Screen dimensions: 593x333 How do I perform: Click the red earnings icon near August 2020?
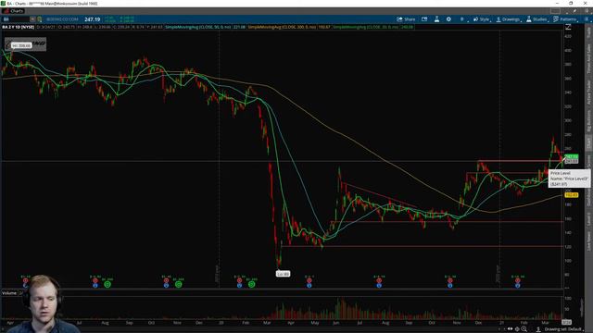click(379, 280)
